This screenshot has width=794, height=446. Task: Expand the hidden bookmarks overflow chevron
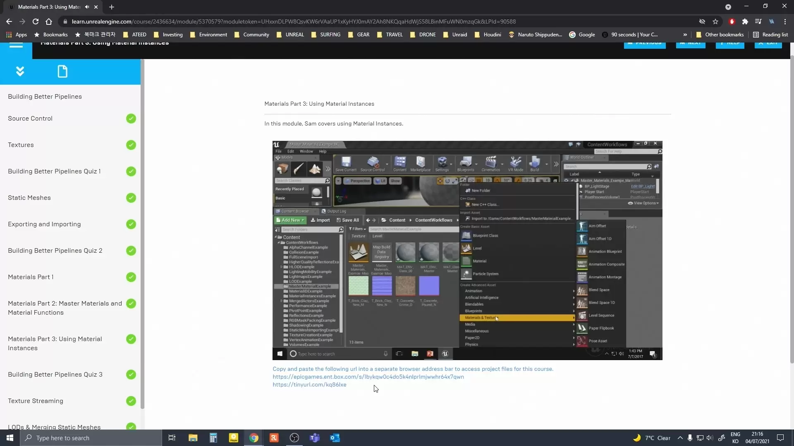pyautogui.click(x=685, y=35)
